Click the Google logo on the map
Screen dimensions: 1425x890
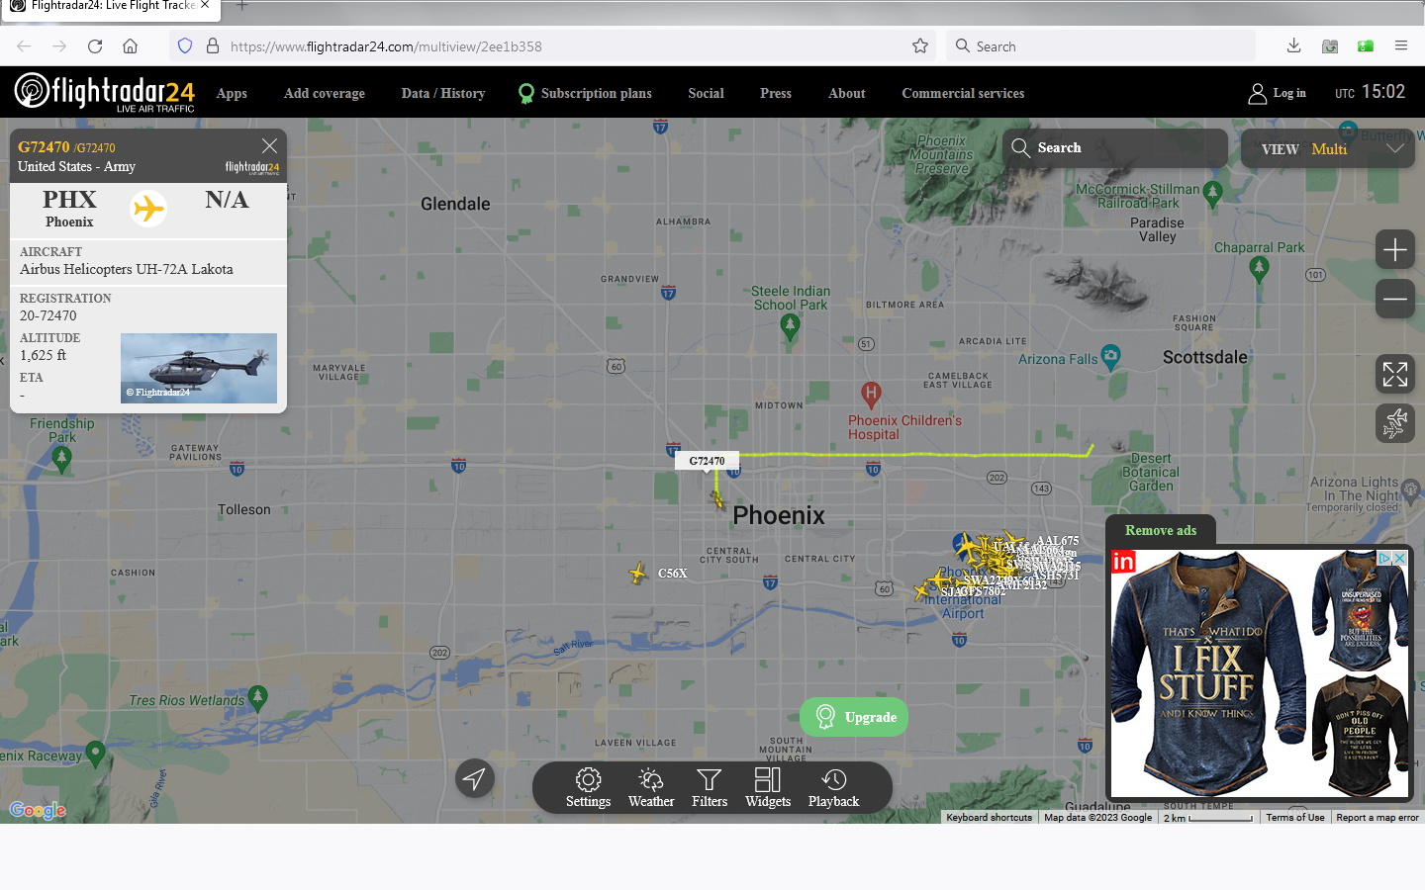pos(38,811)
